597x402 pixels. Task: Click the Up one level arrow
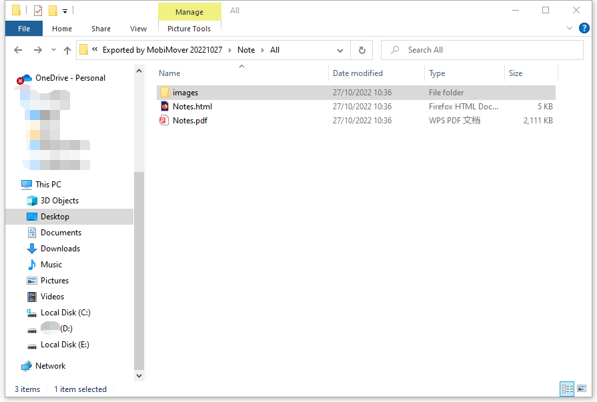click(x=67, y=50)
